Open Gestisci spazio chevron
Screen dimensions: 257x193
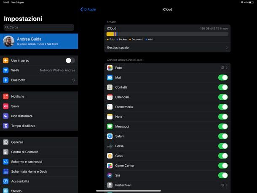[x=227, y=48]
